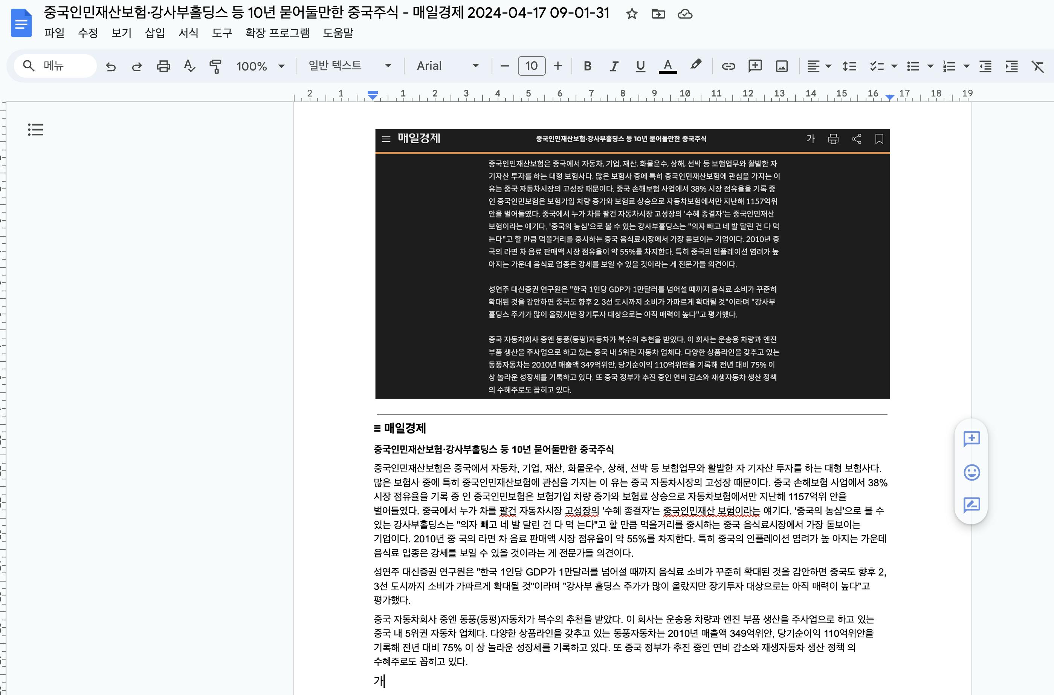Screen dimensions: 1054x695
Task: Toggle underline formatting
Action: (x=640, y=66)
